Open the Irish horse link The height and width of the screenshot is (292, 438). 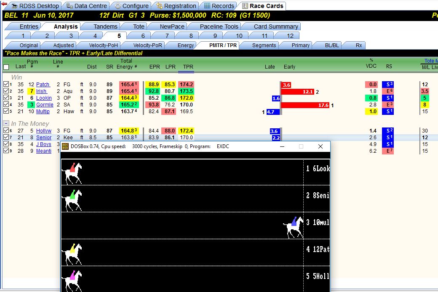pyautogui.click(x=41, y=91)
